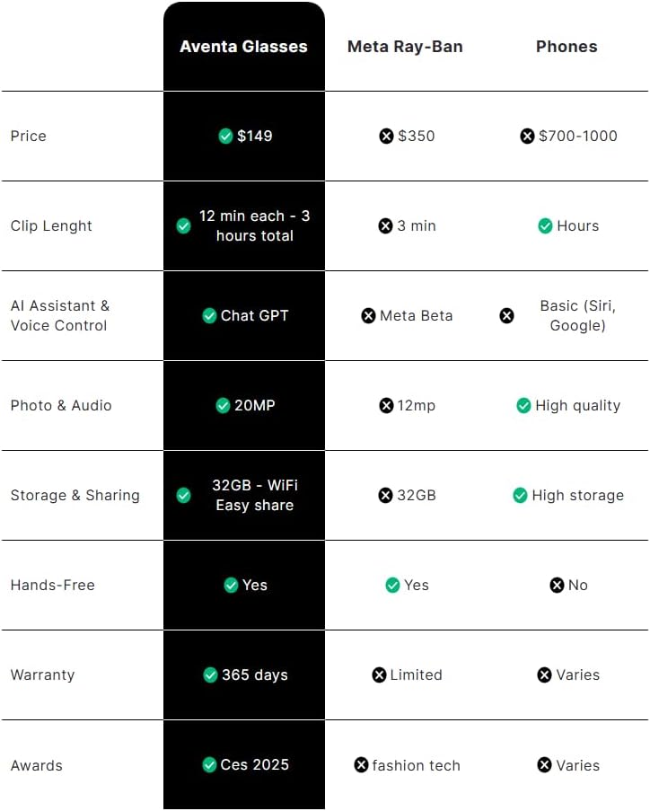Image resolution: width=650 pixels, height=811 pixels.
Task: Click the check icon beside Ces 2025
Action: (209, 765)
